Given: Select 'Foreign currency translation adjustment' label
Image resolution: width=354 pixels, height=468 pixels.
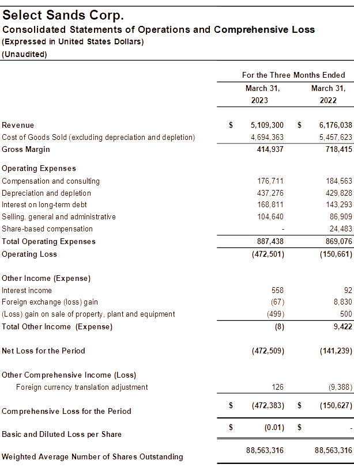Looking at the screenshot, I should click(x=82, y=387).
